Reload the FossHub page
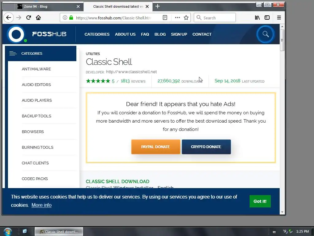Viewport: 314px width, 236px height. point(29,18)
